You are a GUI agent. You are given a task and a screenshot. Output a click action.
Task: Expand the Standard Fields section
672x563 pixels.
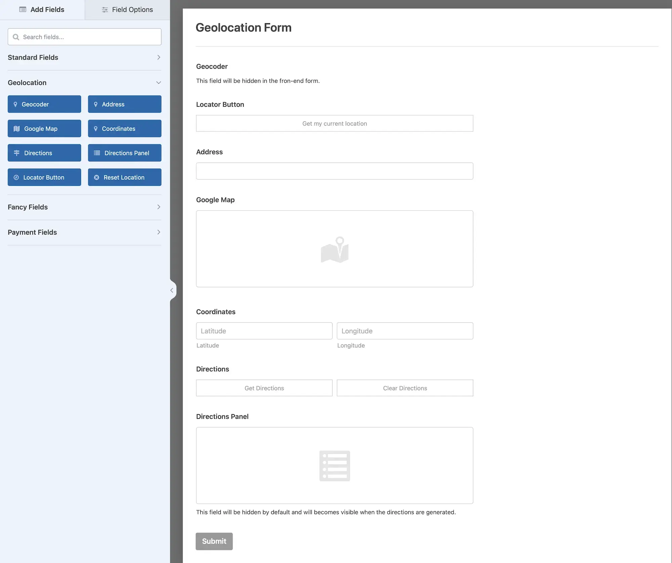pos(159,57)
